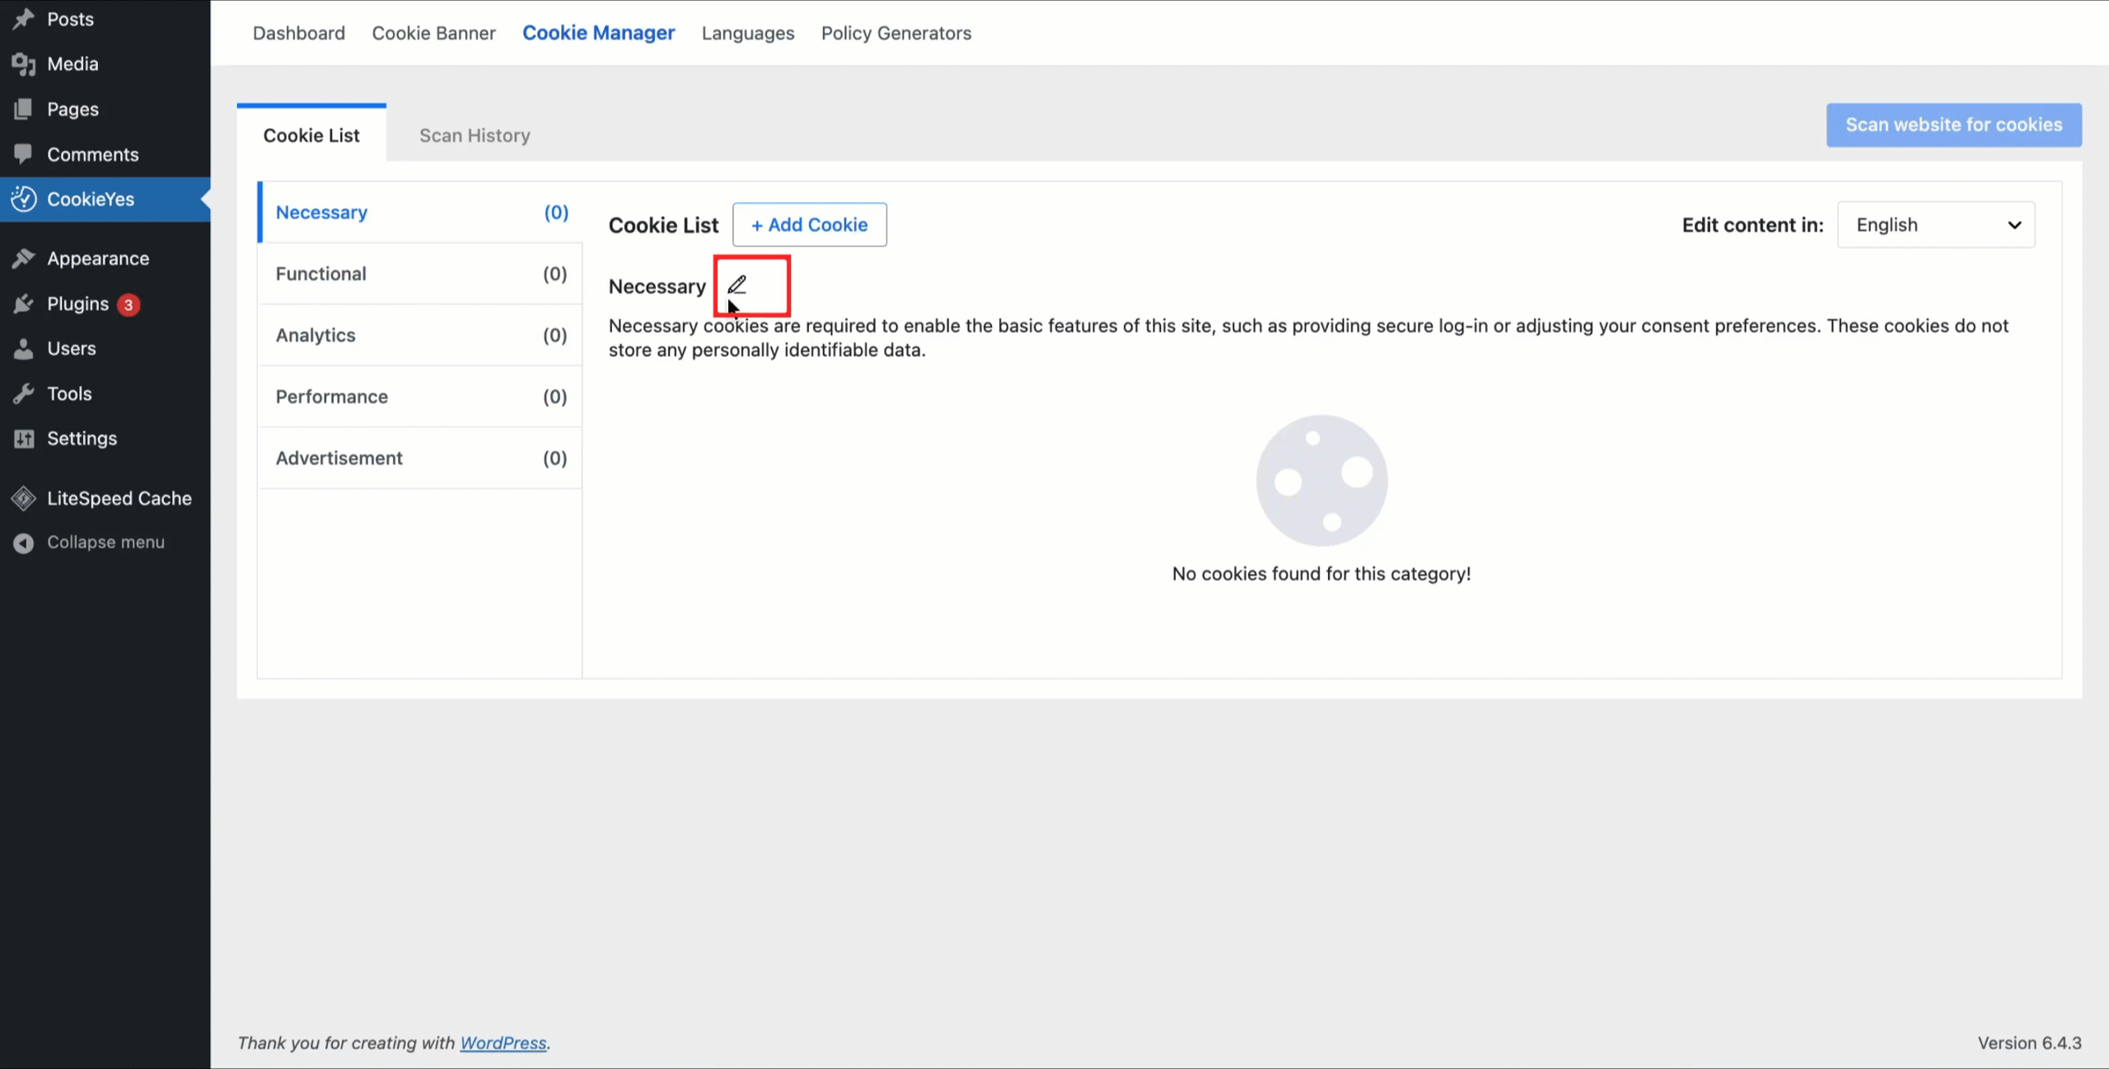Screen dimensions: 2109x1069
Task: Select the Advertisement cookie category
Action: coord(420,458)
